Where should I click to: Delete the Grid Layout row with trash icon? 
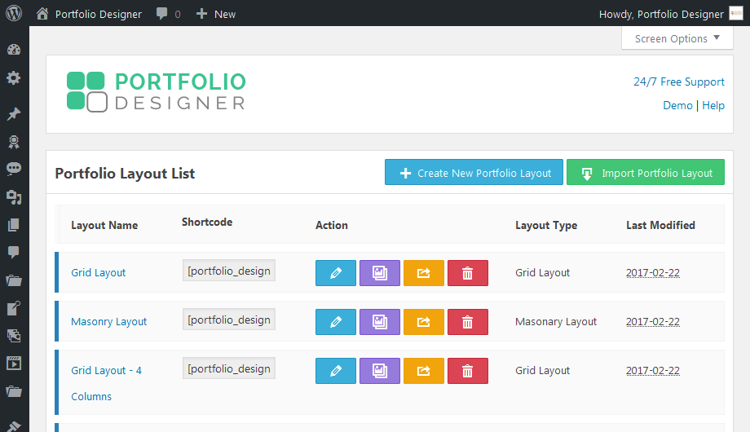click(x=468, y=273)
